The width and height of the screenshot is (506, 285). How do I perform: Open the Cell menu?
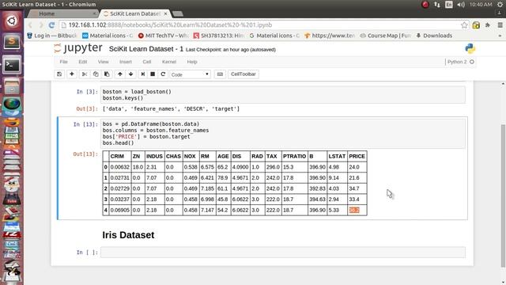click(147, 62)
